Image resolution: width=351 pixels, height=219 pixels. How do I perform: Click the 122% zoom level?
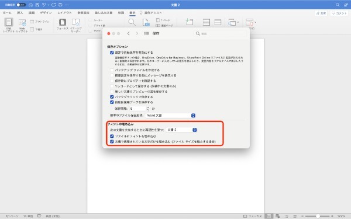[341, 216]
